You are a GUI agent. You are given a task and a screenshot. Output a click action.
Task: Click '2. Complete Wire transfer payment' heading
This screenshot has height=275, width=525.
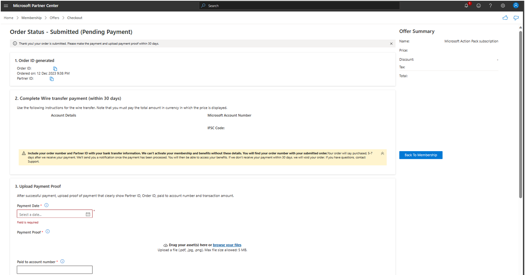click(68, 99)
